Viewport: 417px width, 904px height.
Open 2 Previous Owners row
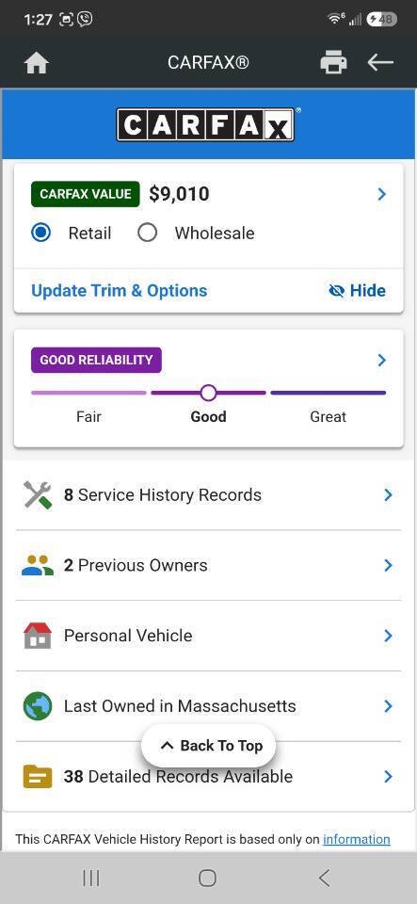point(209,565)
